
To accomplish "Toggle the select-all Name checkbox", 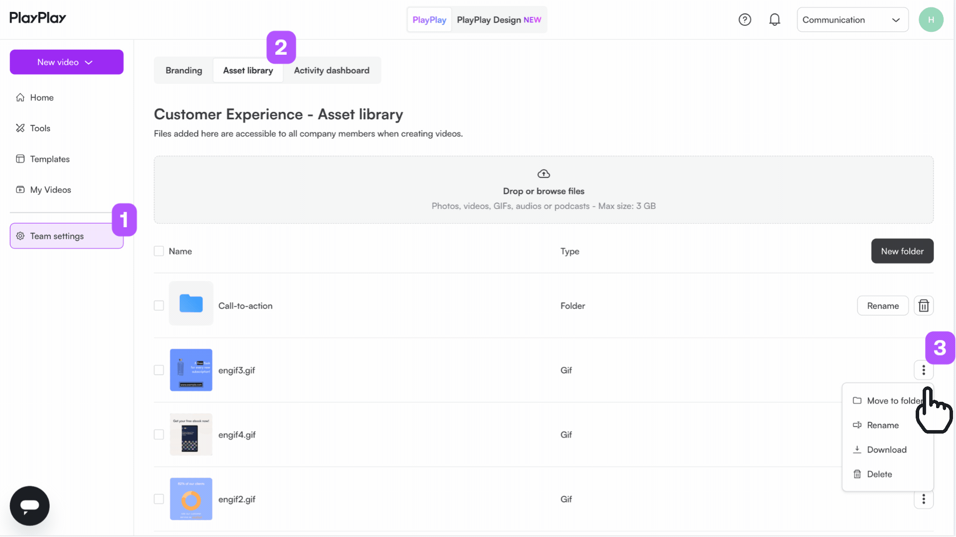I will point(159,252).
